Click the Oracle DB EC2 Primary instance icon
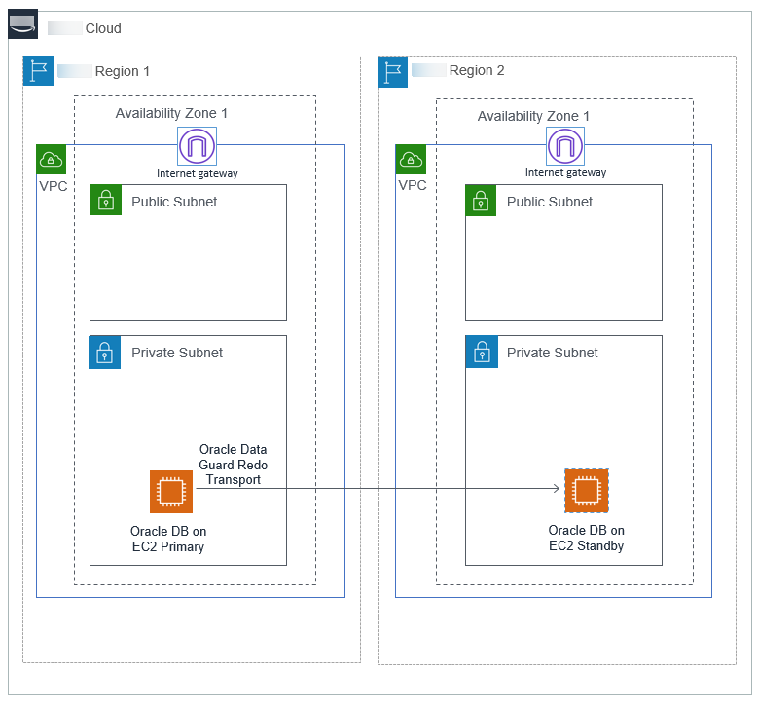 pyautogui.click(x=170, y=492)
